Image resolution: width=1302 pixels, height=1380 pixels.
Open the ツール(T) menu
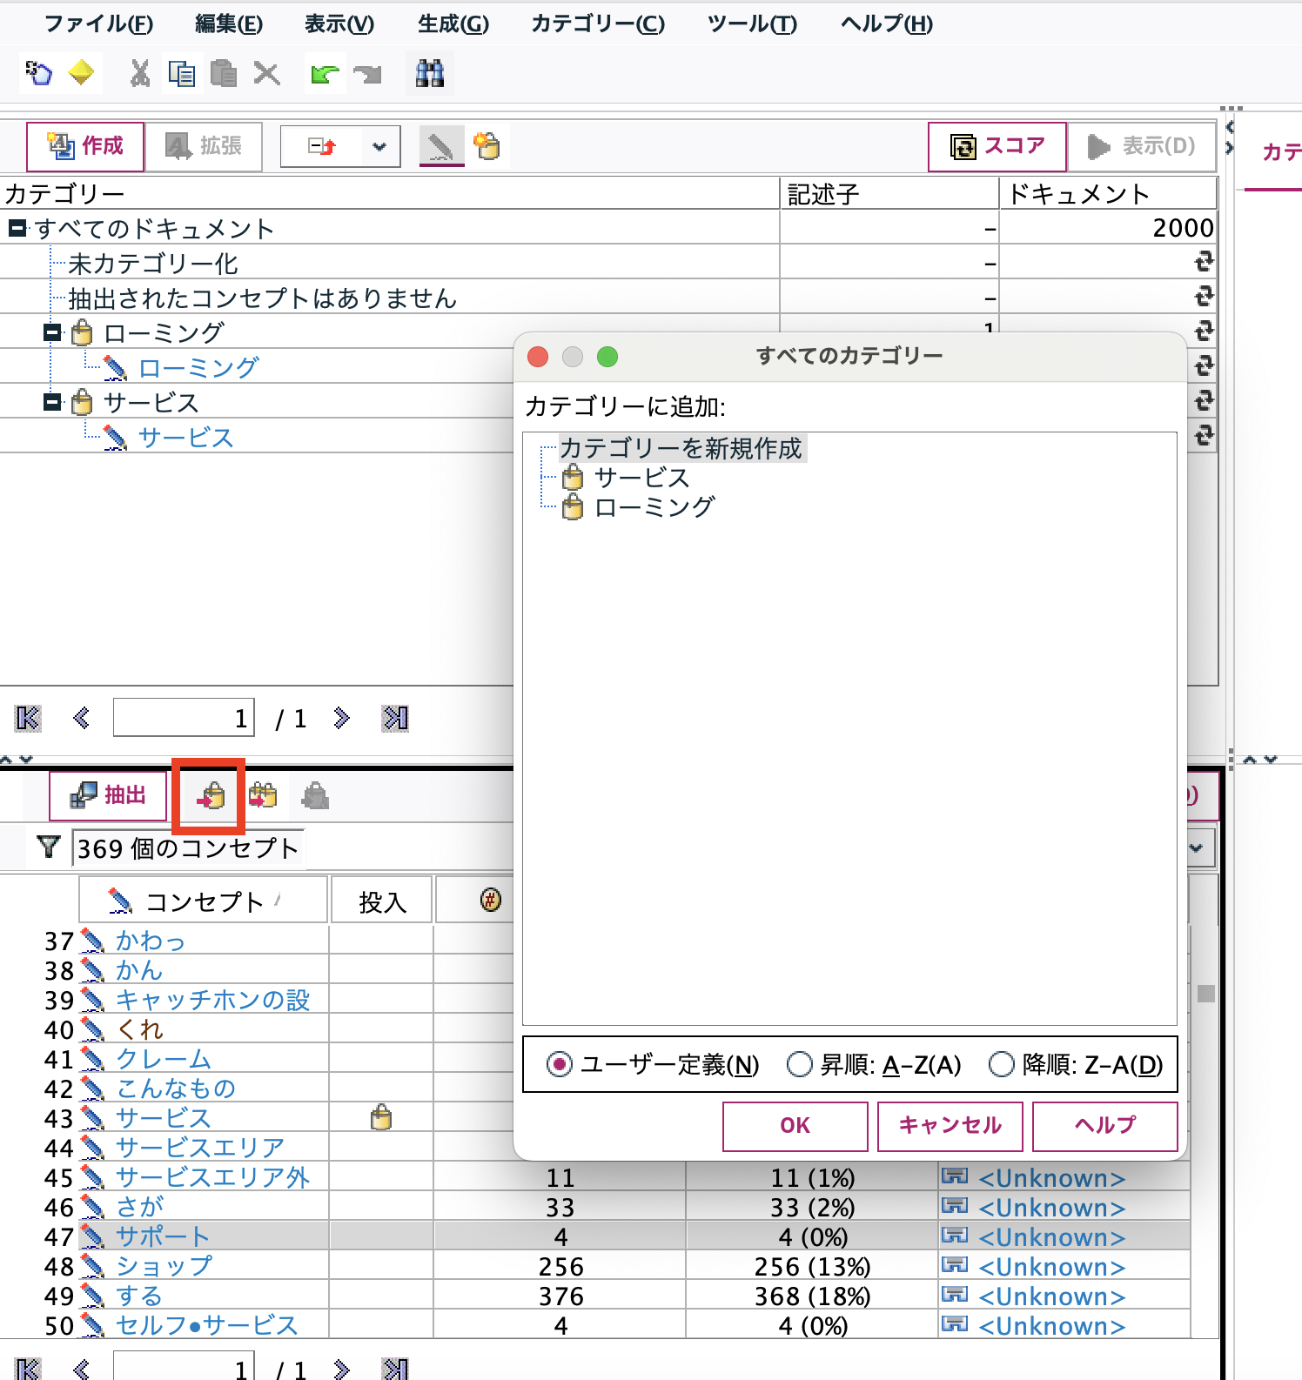(x=752, y=23)
